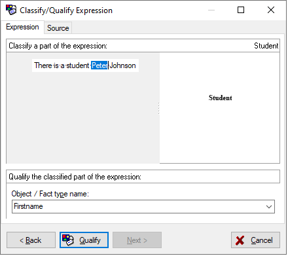The width and height of the screenshot is (288, 256).
Task: Minimize the dialog window
Action: click(x=211, y=10)
